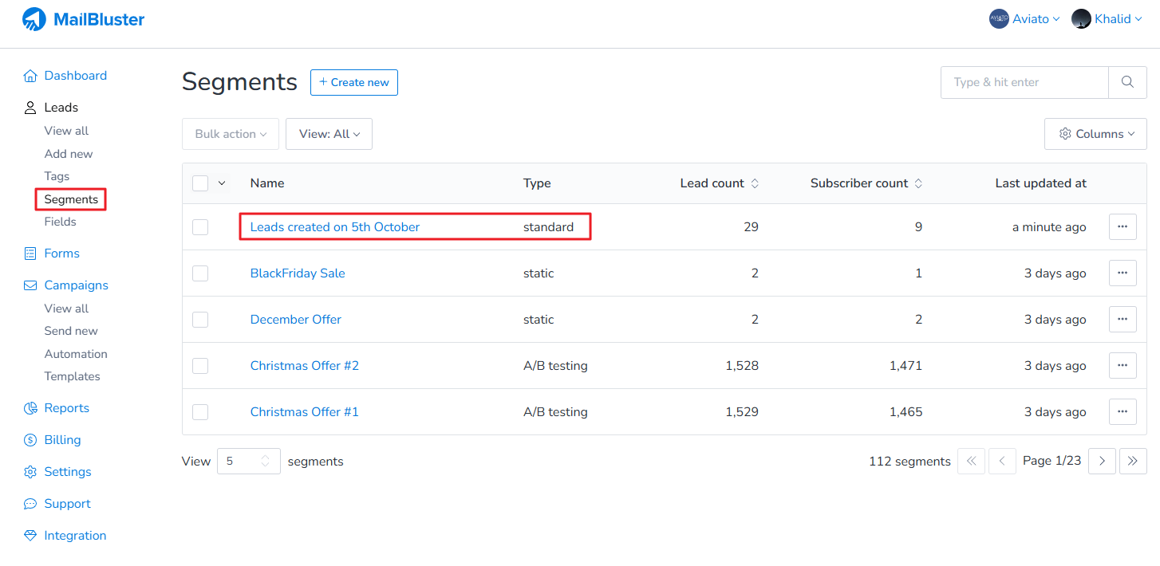
Task: Select Tags under Leads menu
Action: 57,176
